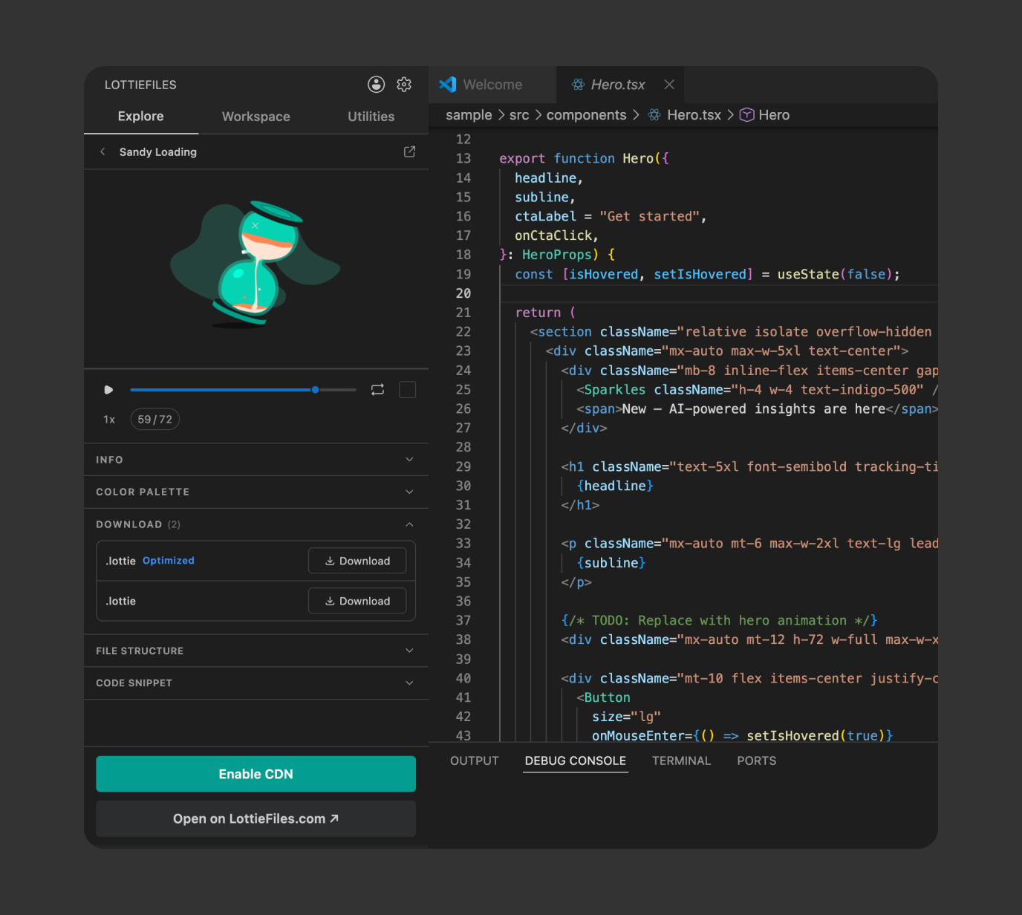Switch to the Utilities tab
The image size is (1022, 915).
371,117
